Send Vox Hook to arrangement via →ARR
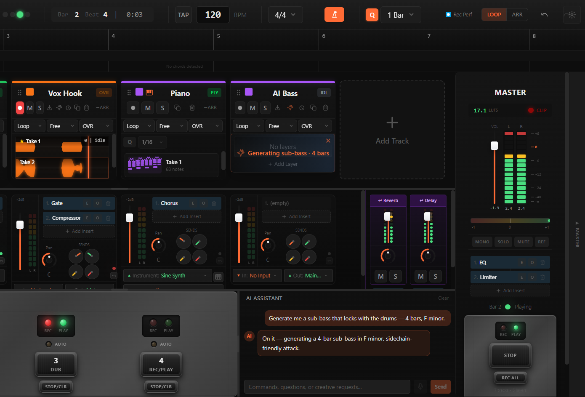This screenshot has width=585, height=397. point(102,108)
